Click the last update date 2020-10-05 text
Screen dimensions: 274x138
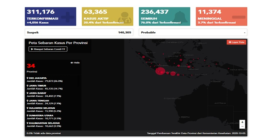(196, 133)
